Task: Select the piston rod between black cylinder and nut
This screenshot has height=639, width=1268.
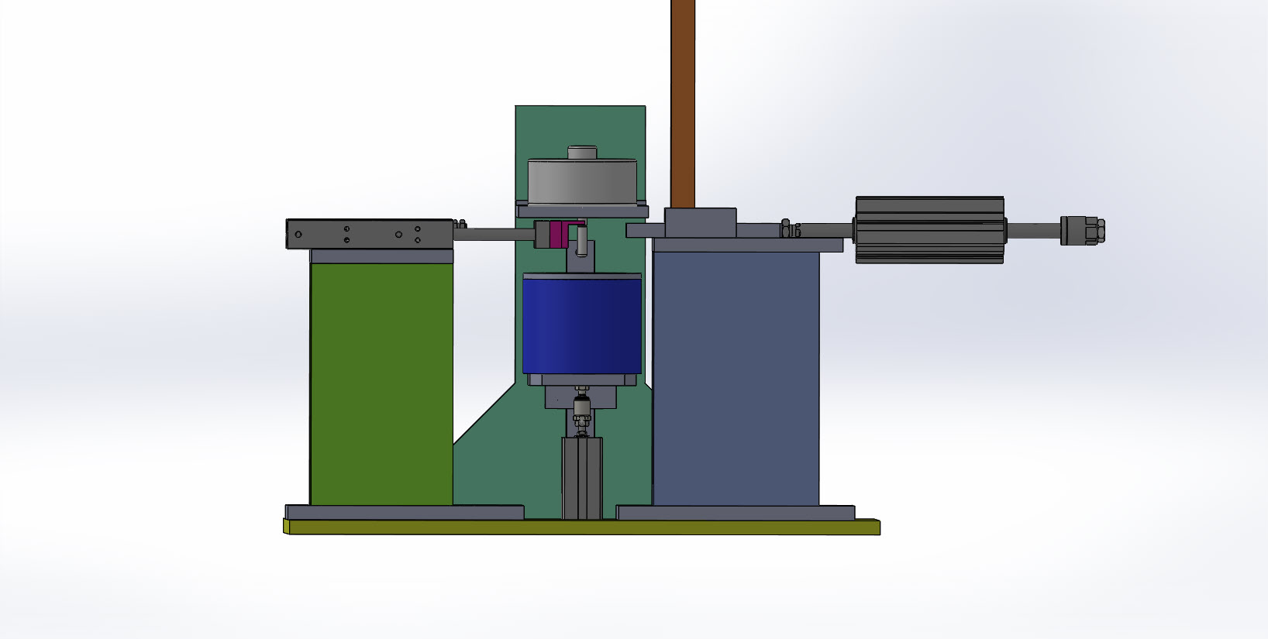Action: tap(1032, 230)
